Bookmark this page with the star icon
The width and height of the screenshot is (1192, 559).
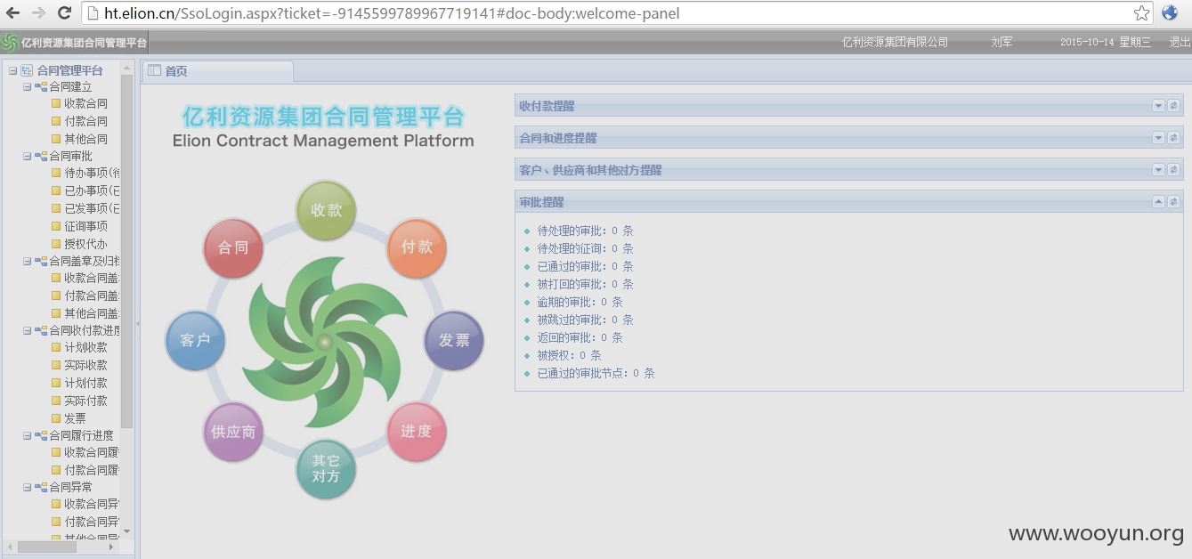click(1141, 13)
